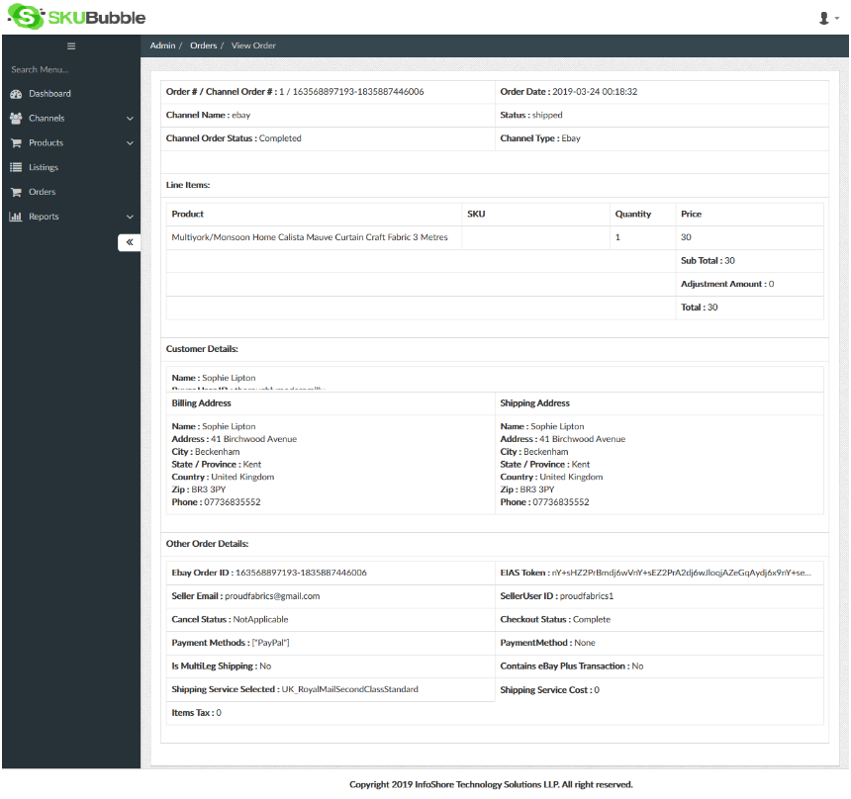Click Cancel Status NotApplicable
This screenshot has height=799, width=851.
260,619
